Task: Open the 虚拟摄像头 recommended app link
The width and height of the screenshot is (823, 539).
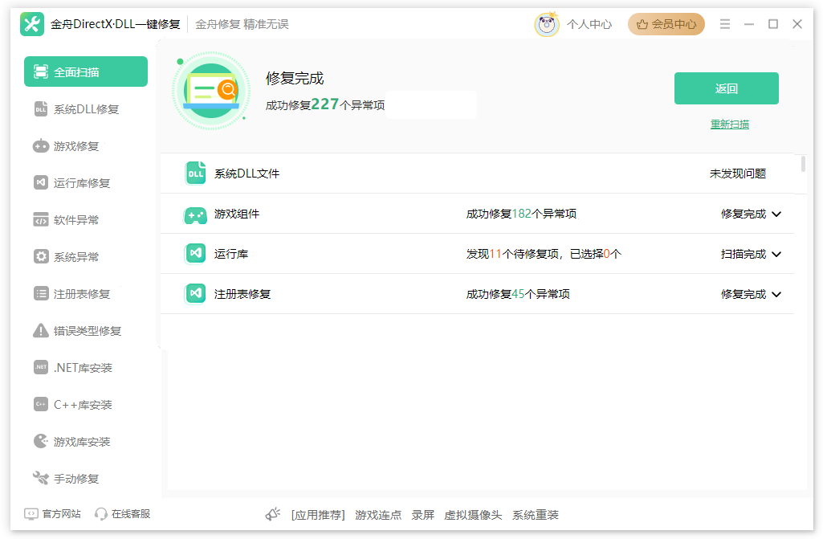Action: point(473,515)
